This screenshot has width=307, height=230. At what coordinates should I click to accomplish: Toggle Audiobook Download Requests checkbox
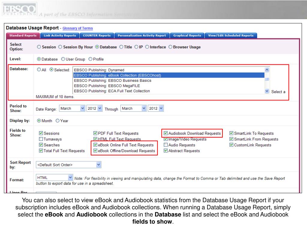165,133
